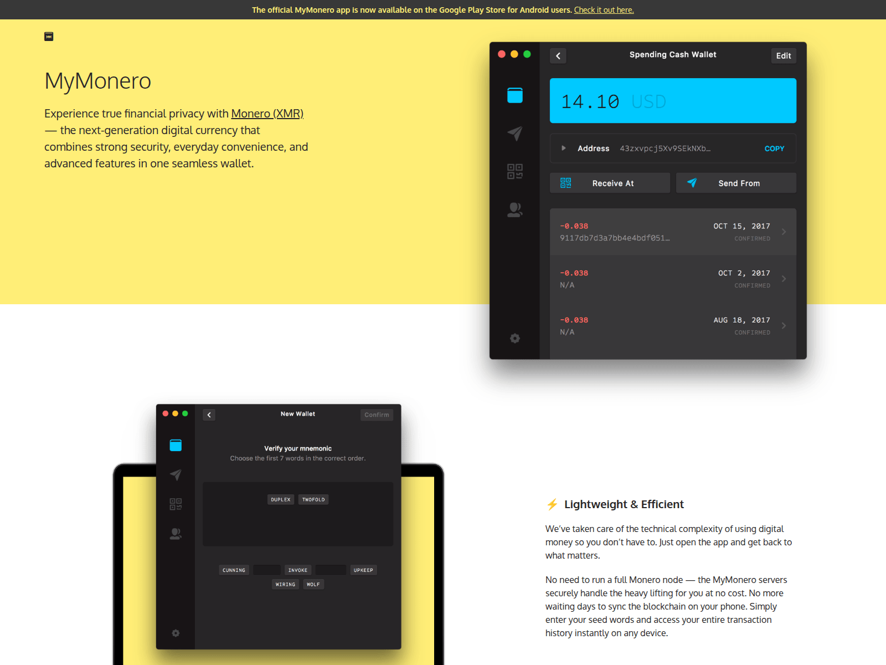The width and height of the screenshot is (886, 665).
Task: Choose the WIRING mnemonic word
Action: (x=285, y=585)
